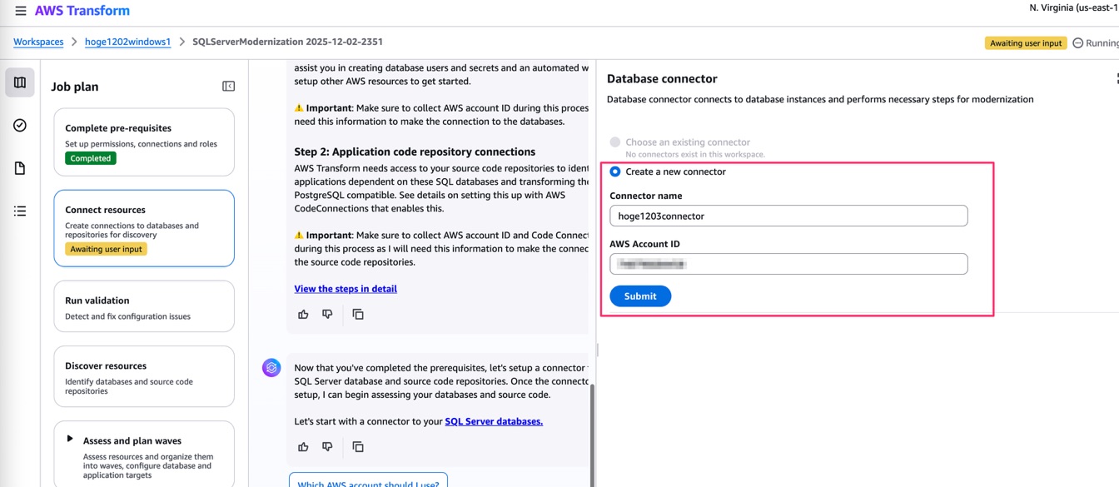Expand the Assess and plan waves step
1119x487 pixels.
coord(70,439)
